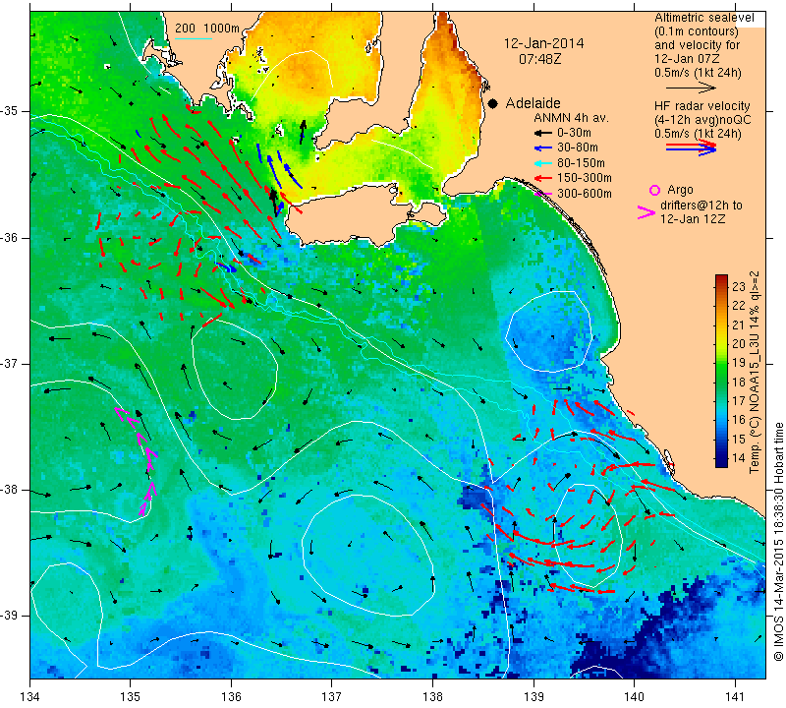The height and width of the screenshot is (708, 786).
Task: Click longitude axis label 138
Action: click(x=432, y=697)
